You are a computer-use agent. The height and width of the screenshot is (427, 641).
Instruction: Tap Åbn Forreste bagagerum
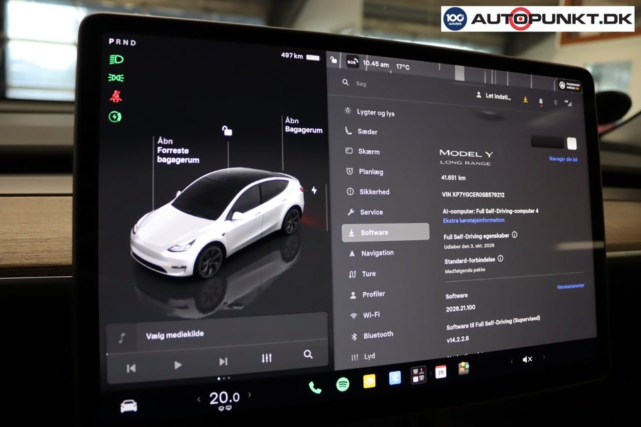tap(178, 150)
